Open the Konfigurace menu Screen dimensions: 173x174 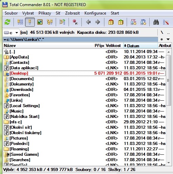tap(95, 13)
